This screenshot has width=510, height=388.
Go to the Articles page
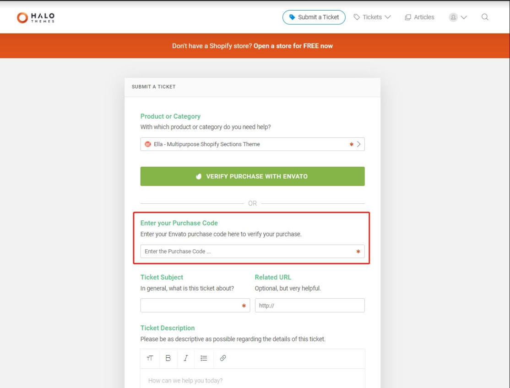coord(419,17)
